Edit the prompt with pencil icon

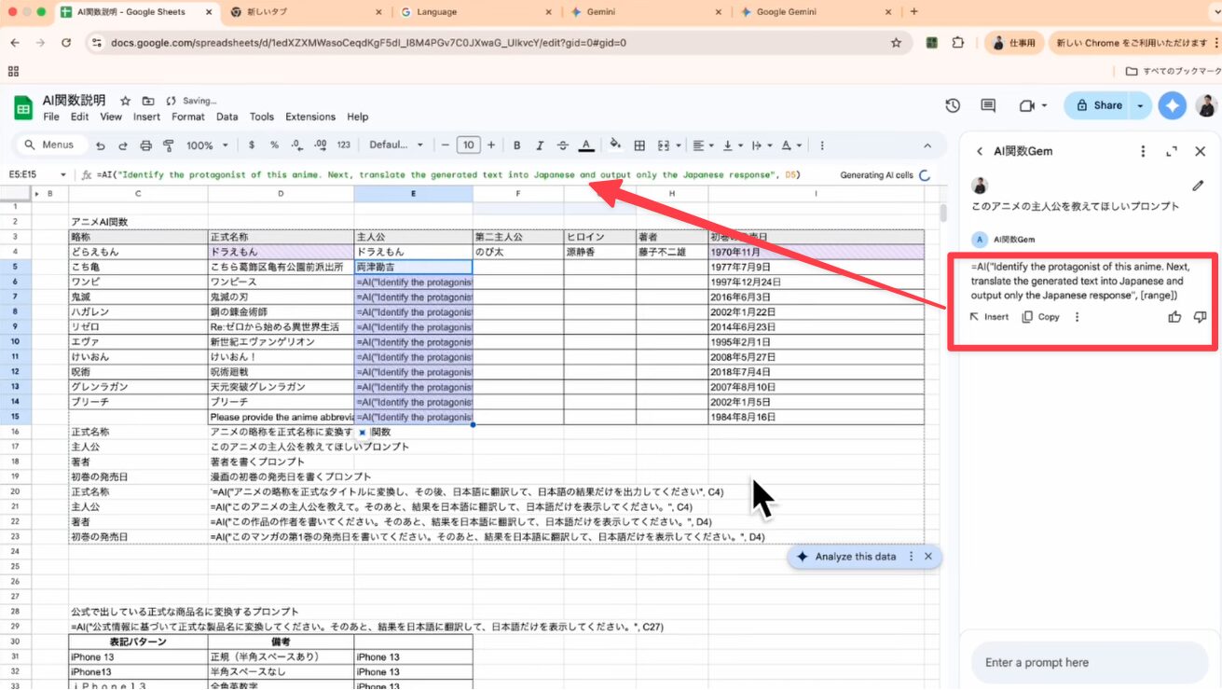tap(1198, 186)
